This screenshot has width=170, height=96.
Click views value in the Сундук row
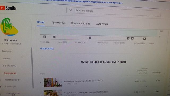[157, 91]
